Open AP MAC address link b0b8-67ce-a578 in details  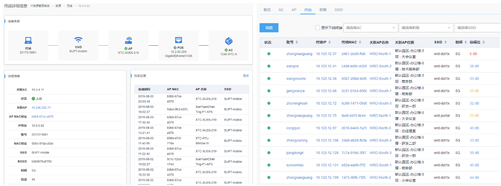click(42, 117)
